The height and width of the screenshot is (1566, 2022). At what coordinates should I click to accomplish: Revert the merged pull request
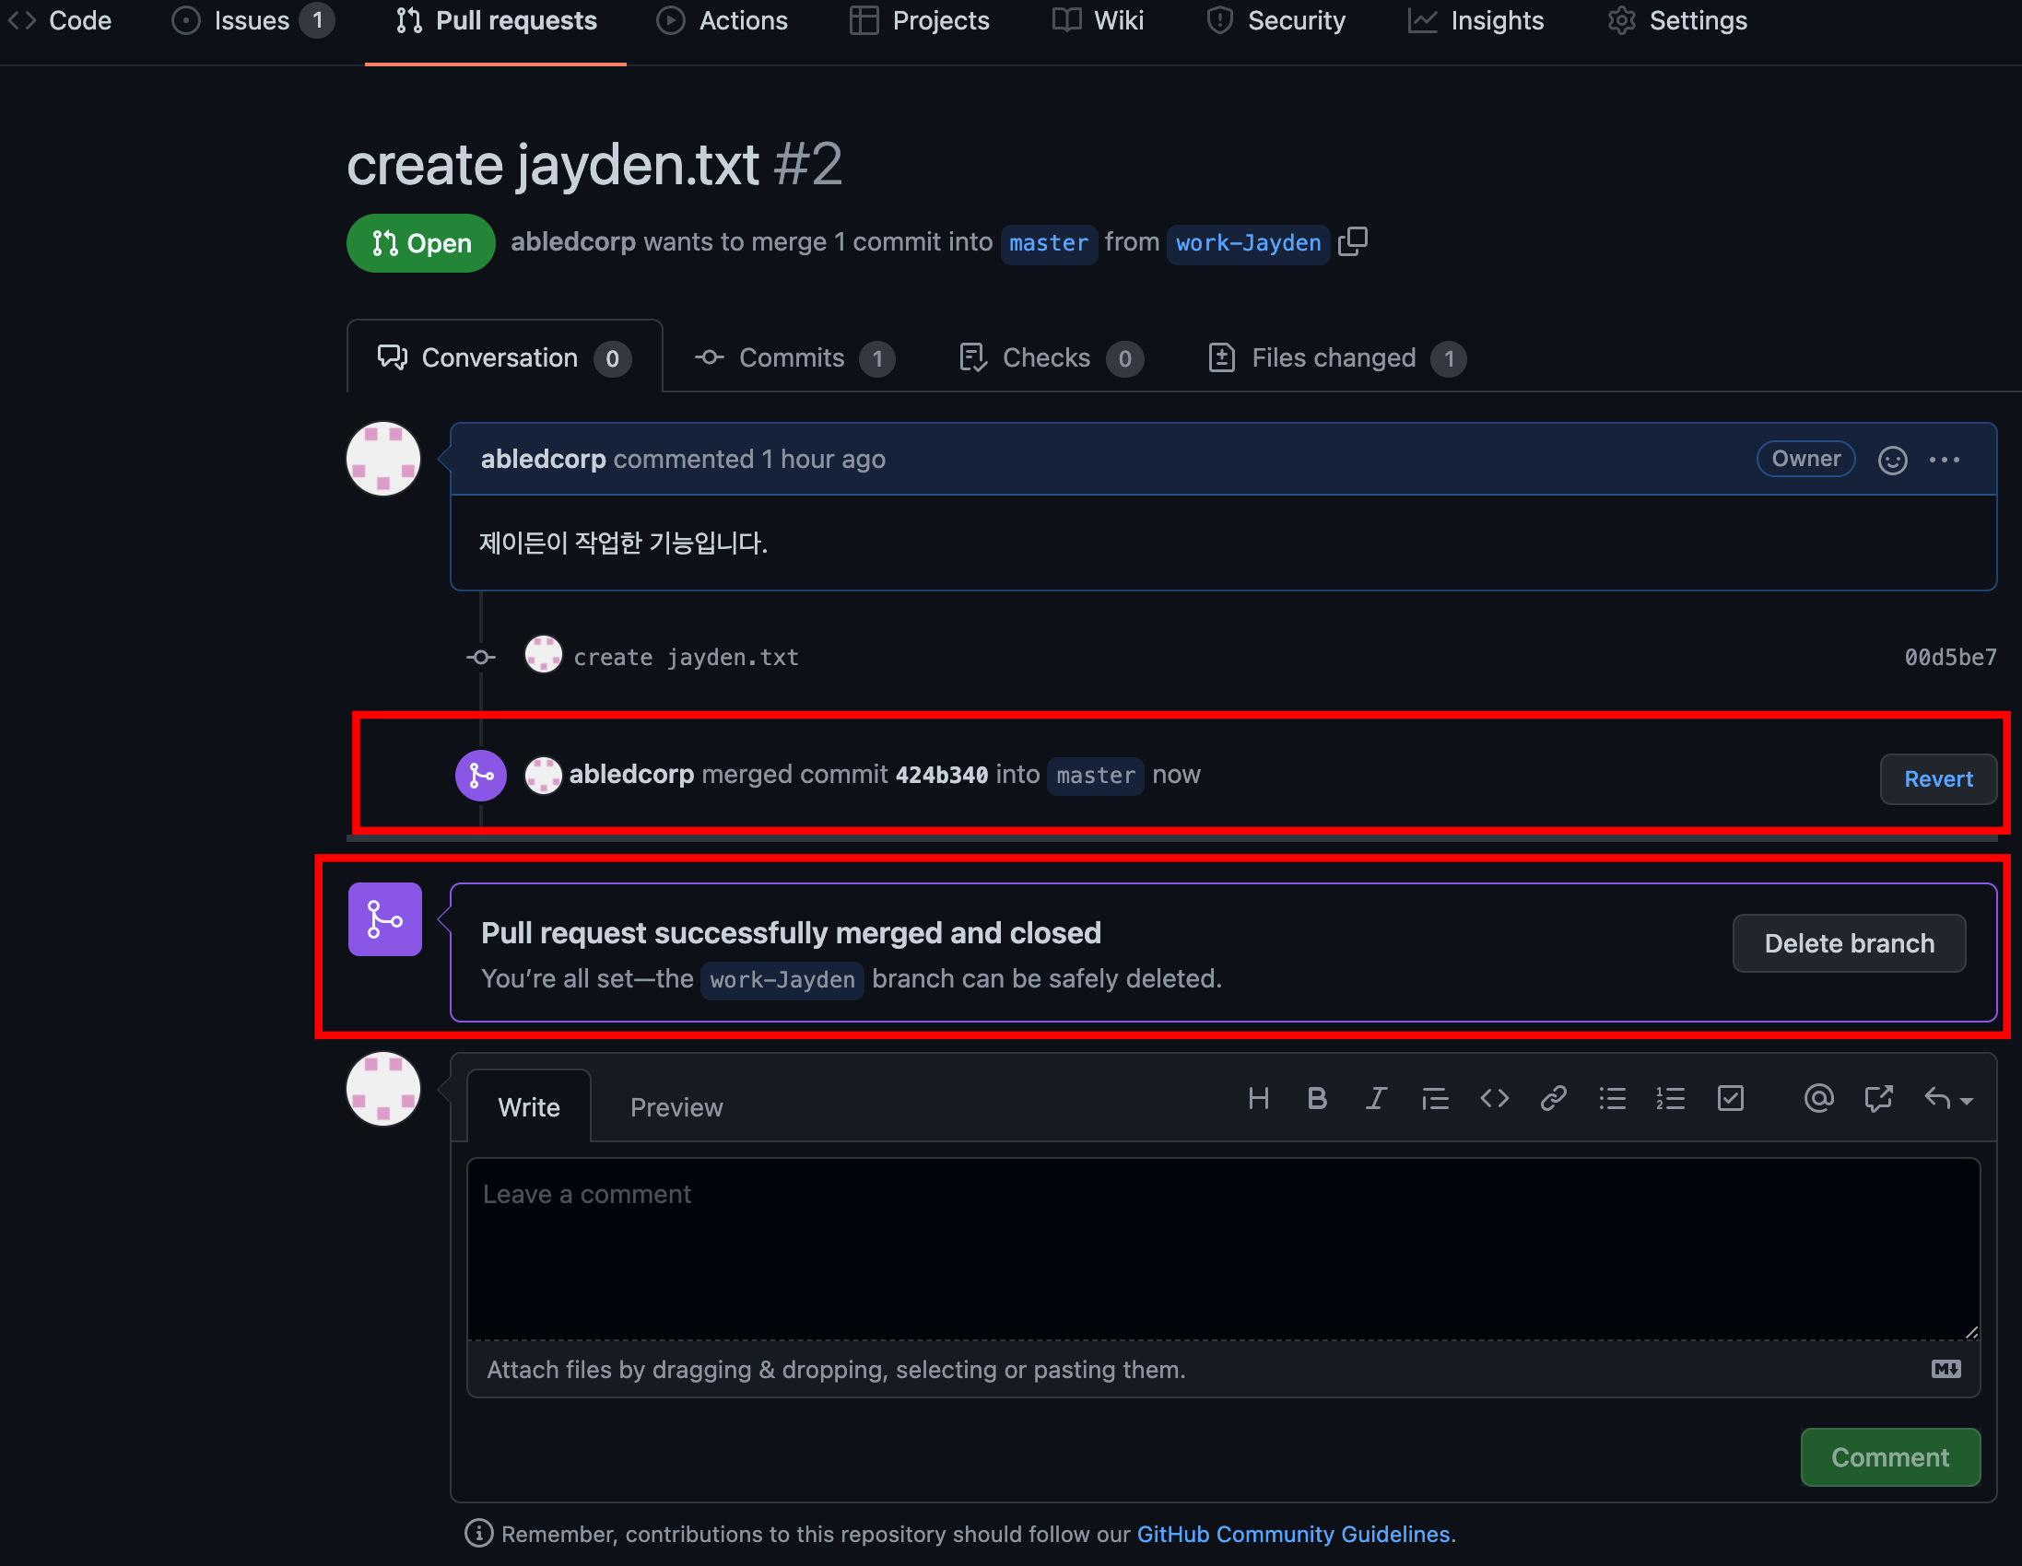click(1937, 779)
